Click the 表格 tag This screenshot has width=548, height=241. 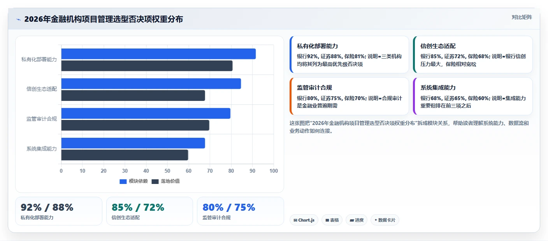[332, 220]
